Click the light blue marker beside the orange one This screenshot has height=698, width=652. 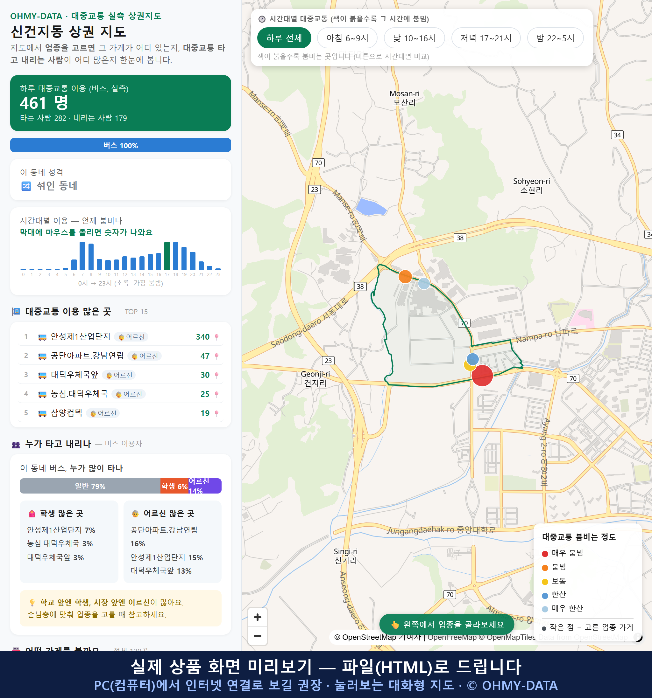(x=424, y=283)
